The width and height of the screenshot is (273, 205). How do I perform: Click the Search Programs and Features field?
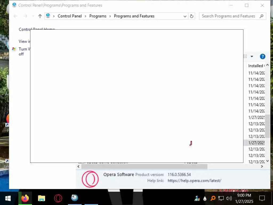[x=232, y=16]
